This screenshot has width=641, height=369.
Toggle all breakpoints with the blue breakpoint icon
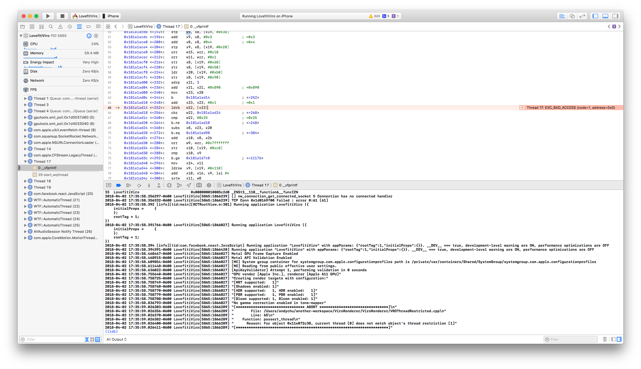(x=119, y=185)
